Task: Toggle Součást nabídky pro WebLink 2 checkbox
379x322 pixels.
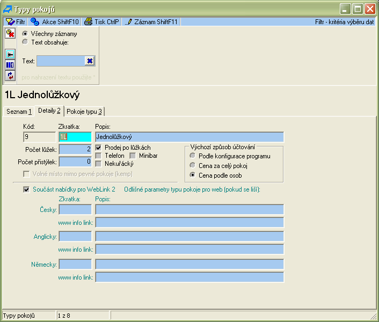Action: point(26,189)
